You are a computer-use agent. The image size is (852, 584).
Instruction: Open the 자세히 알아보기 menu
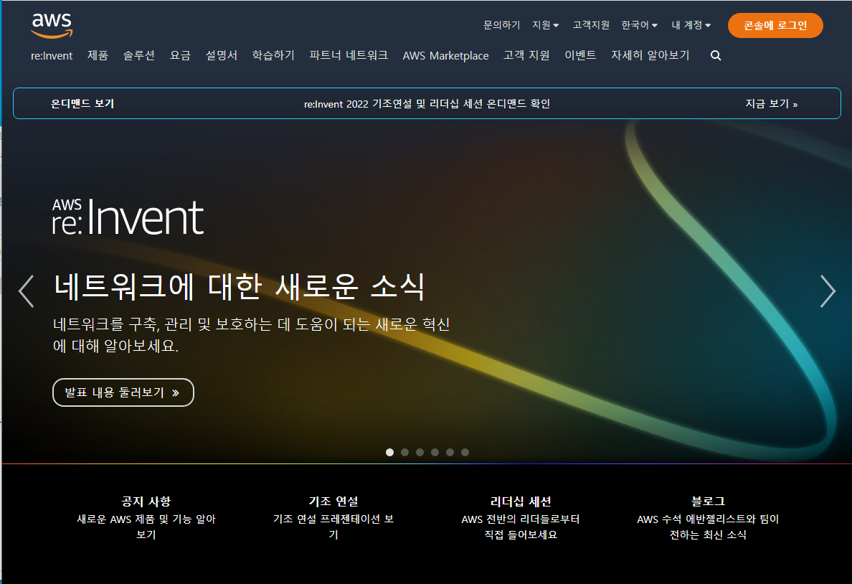[650, 55]
